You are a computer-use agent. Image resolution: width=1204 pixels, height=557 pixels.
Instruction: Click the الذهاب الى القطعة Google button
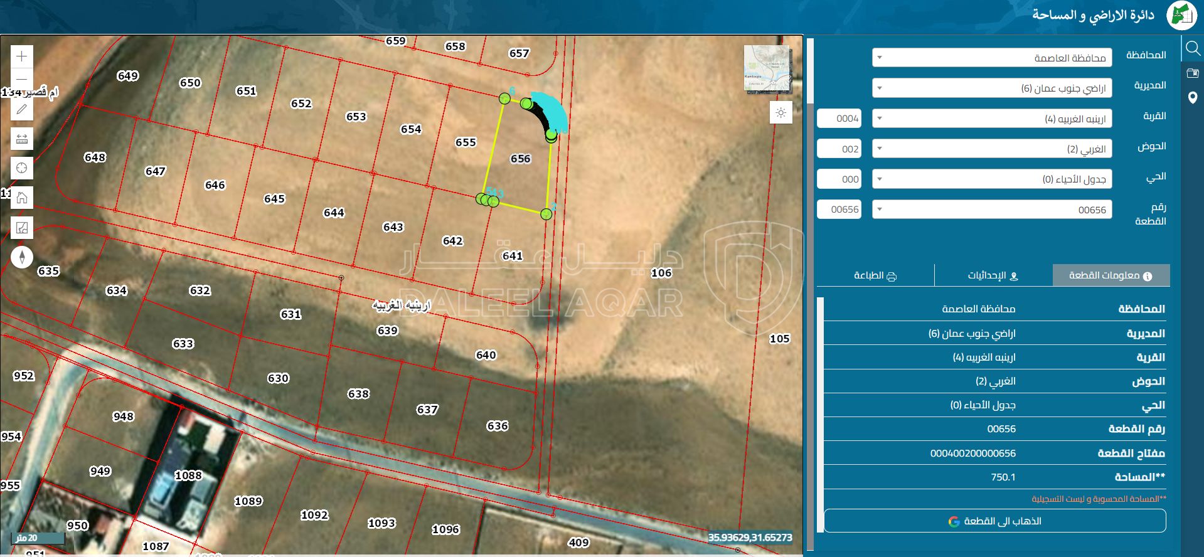pos(994,521)
